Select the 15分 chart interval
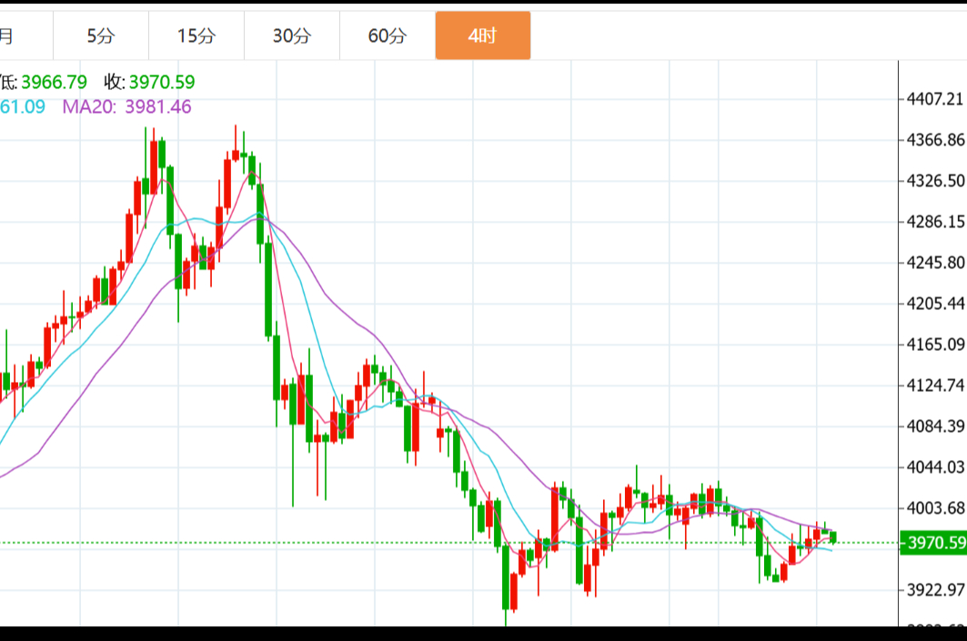The width and height of the screenshot is (967, 641). click(x=196, y=36)
